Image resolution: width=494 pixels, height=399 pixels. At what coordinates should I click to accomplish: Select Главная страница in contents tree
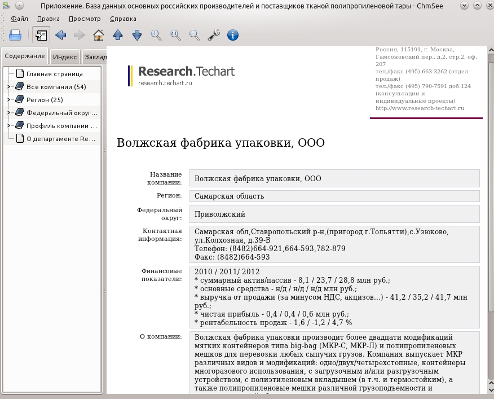click(55, 74)
